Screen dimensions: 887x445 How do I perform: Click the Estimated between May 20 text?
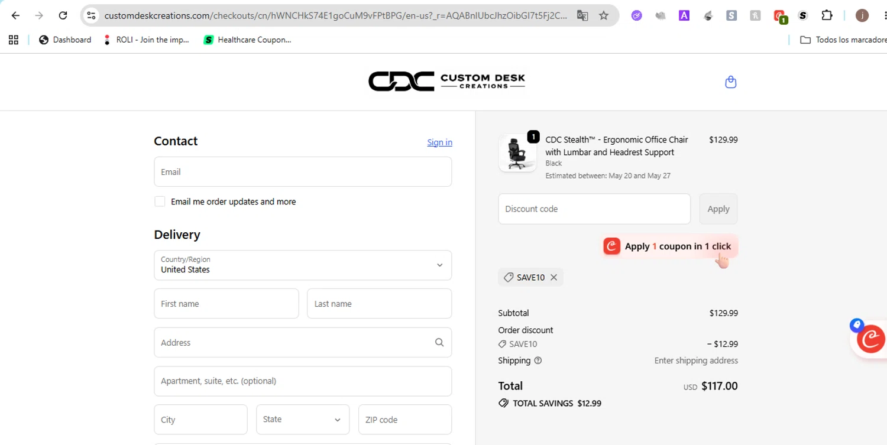tap(608, 176)
